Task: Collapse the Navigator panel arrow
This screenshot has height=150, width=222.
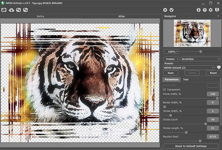Action: [218, 16]
